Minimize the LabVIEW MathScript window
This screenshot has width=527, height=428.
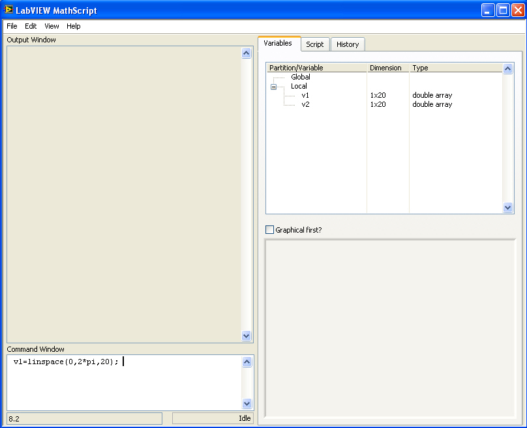point(488,10)
